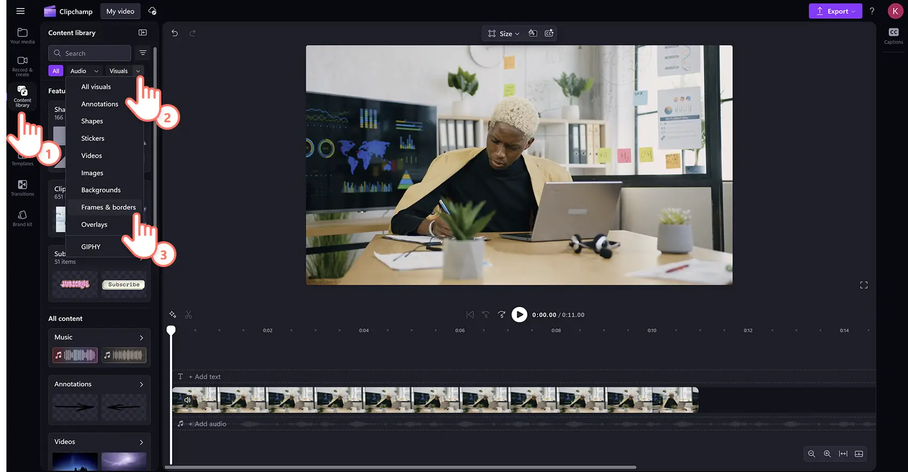Open user account avatar K
The width and height of the screenshot is (908, 472).
click(x=895, y=11)
